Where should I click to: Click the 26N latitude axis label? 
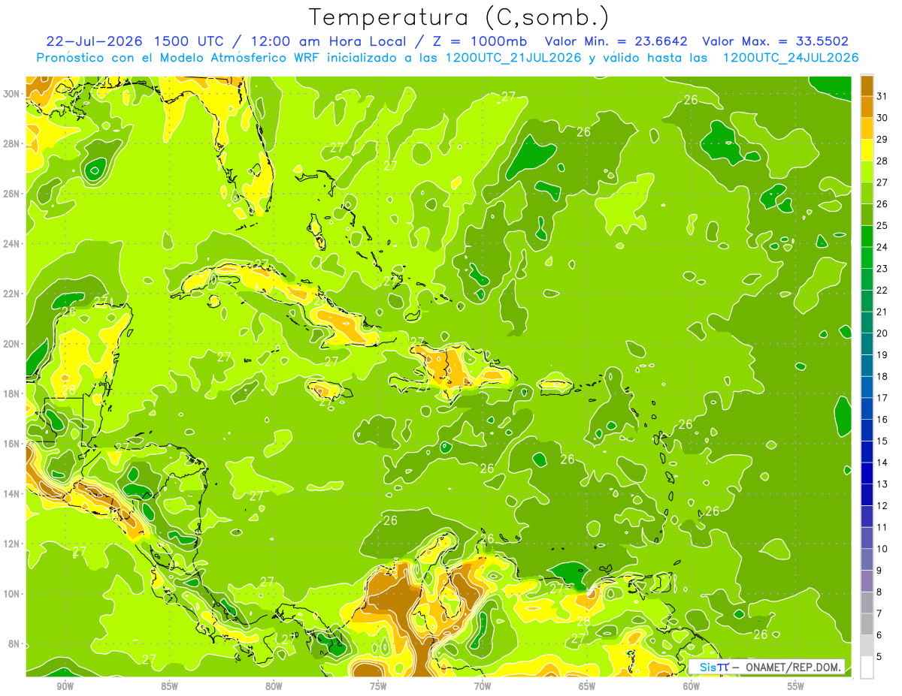click(12, 194)
